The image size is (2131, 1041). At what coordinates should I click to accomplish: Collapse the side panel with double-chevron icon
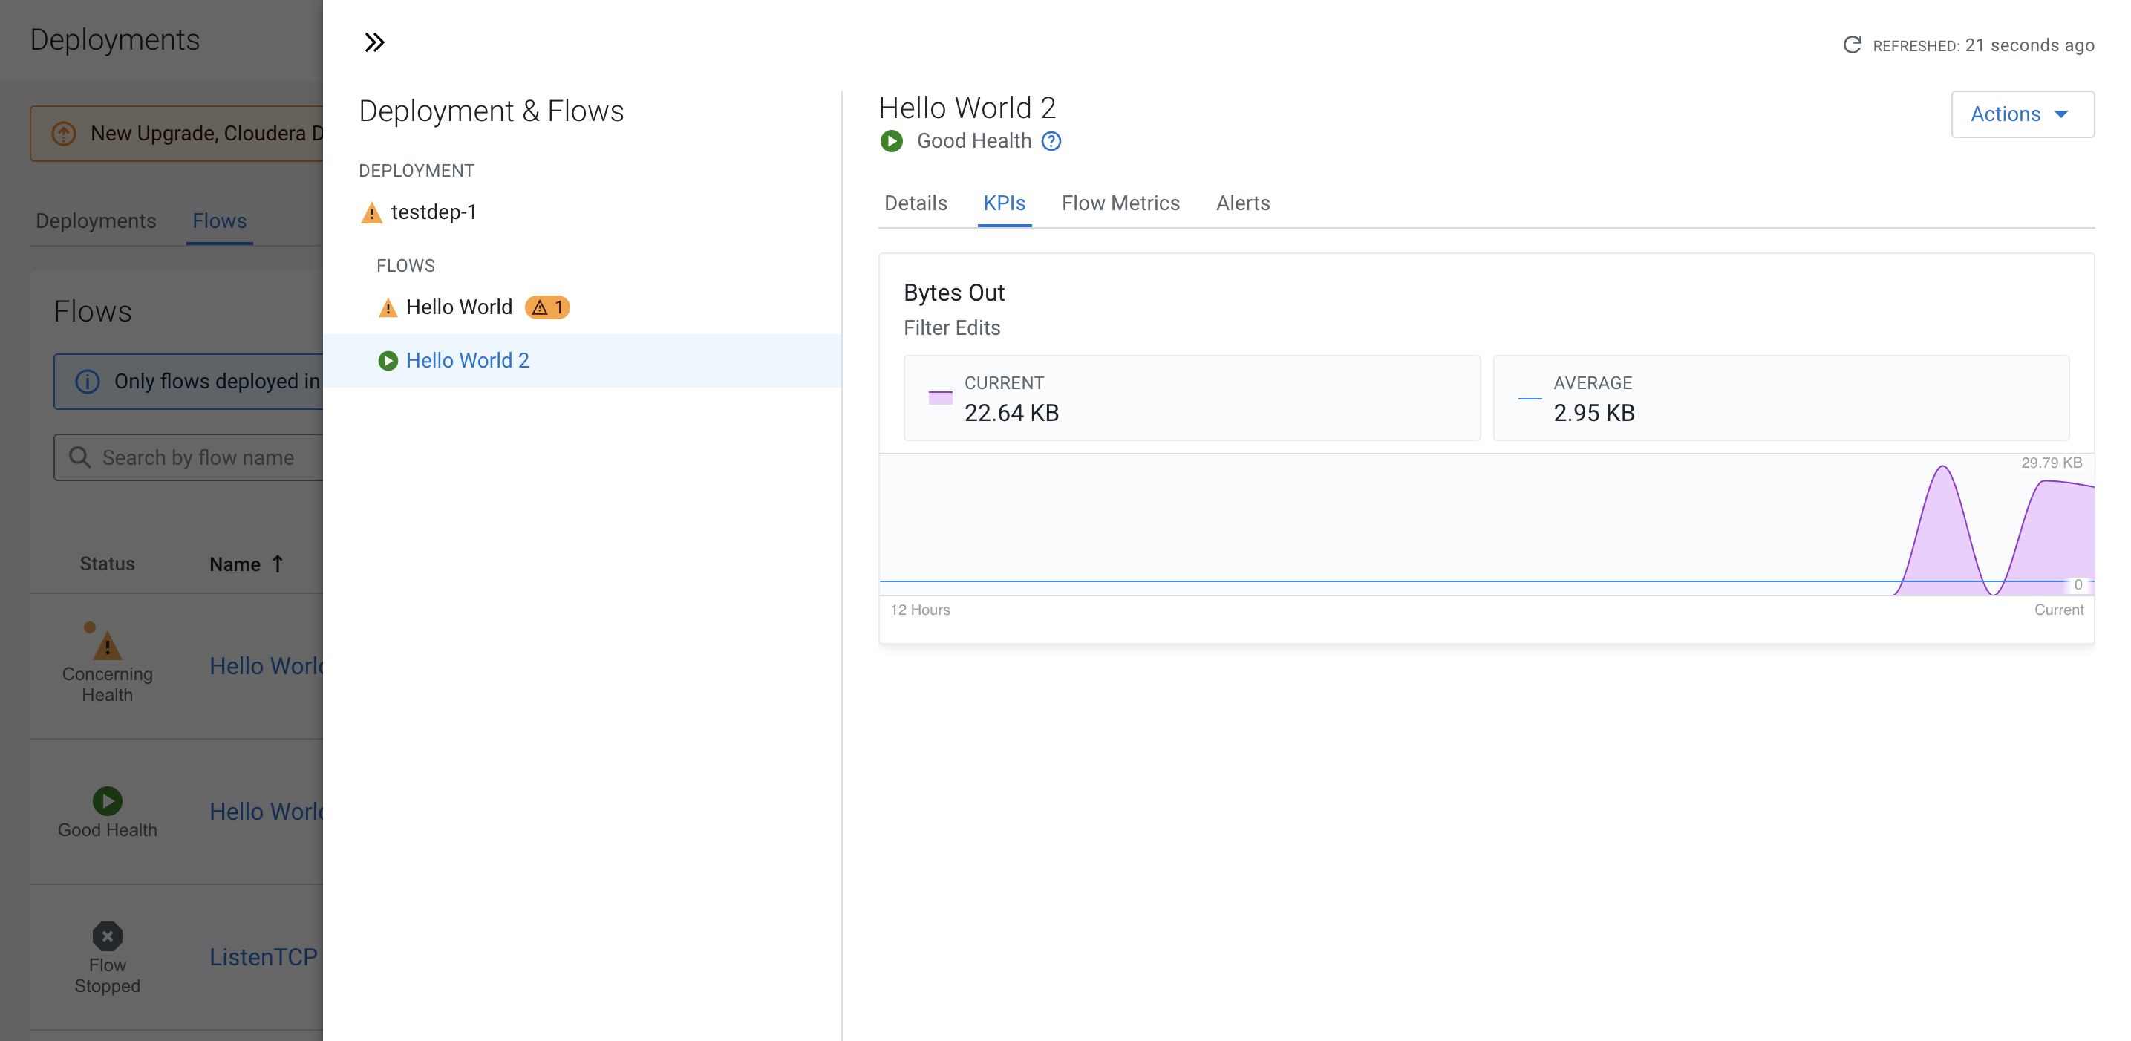pos(374,42)
